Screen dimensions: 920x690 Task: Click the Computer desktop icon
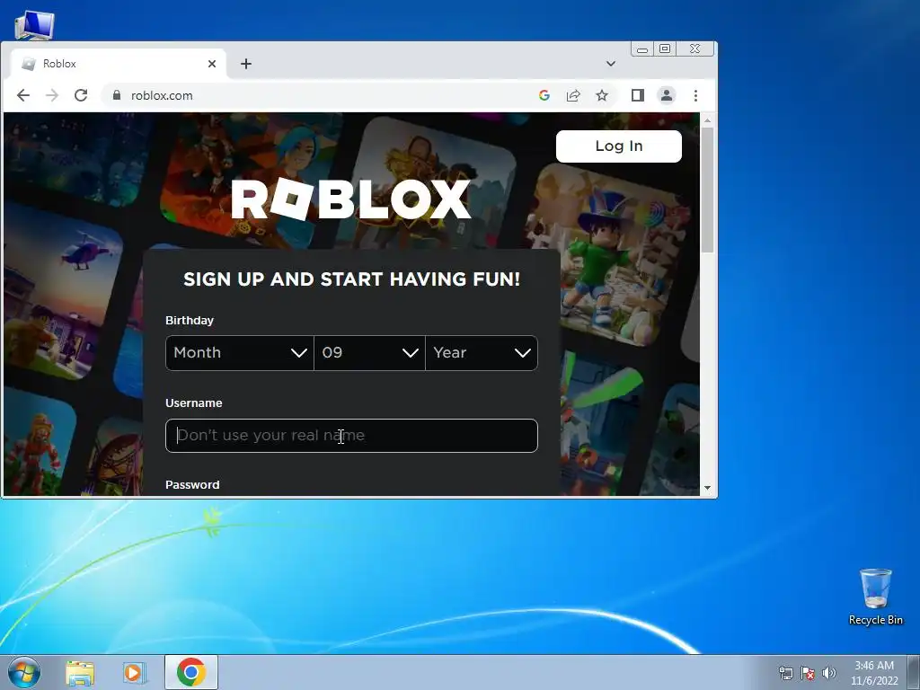(34, 24)
